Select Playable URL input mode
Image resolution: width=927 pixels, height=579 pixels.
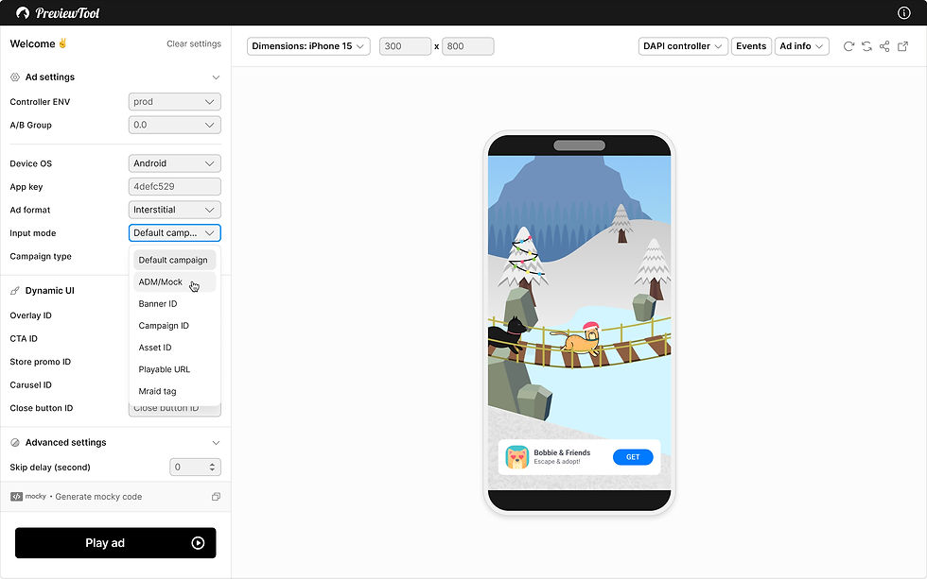(x=174, y=369)
